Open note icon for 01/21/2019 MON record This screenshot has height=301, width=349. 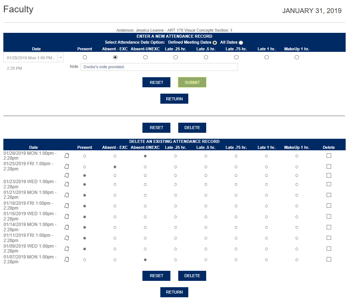coord(66,195)
